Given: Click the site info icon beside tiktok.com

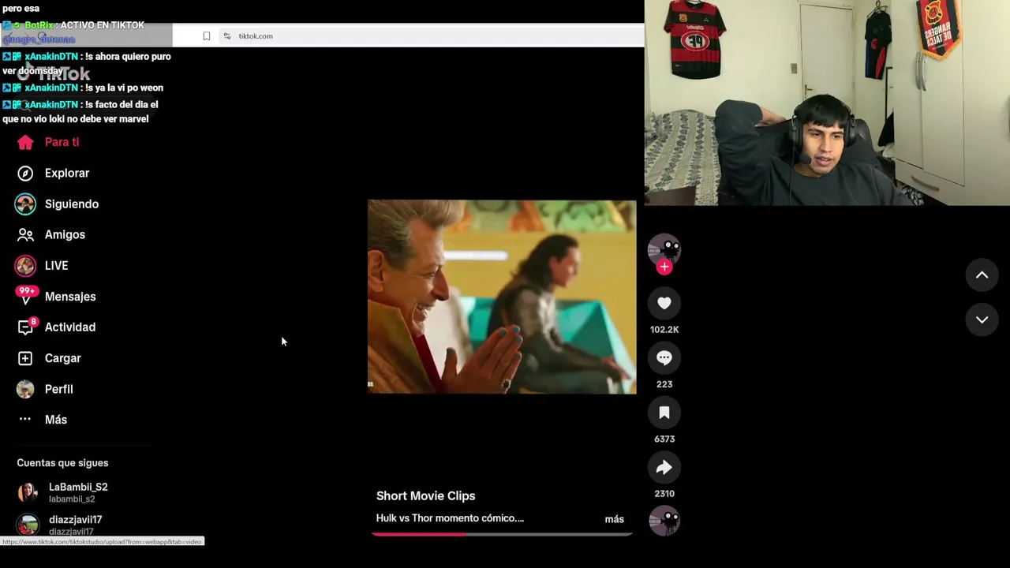Looking at the screenshot, I should (227, 36).
